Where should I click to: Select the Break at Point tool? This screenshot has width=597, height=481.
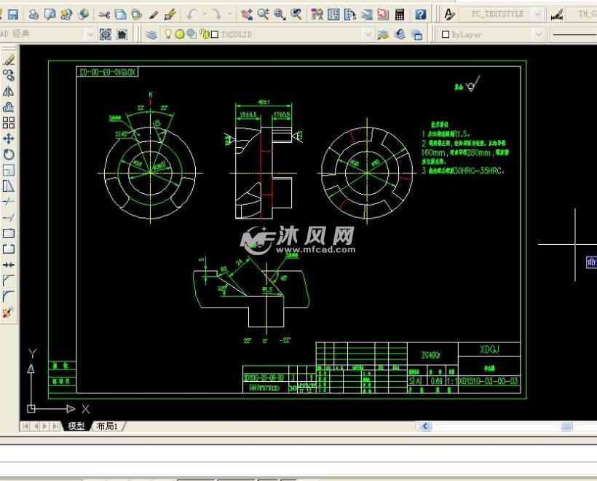[x=9, y=233]
